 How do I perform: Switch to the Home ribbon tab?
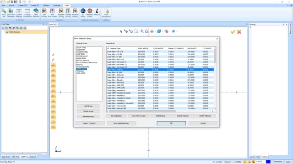pos(11,5)
